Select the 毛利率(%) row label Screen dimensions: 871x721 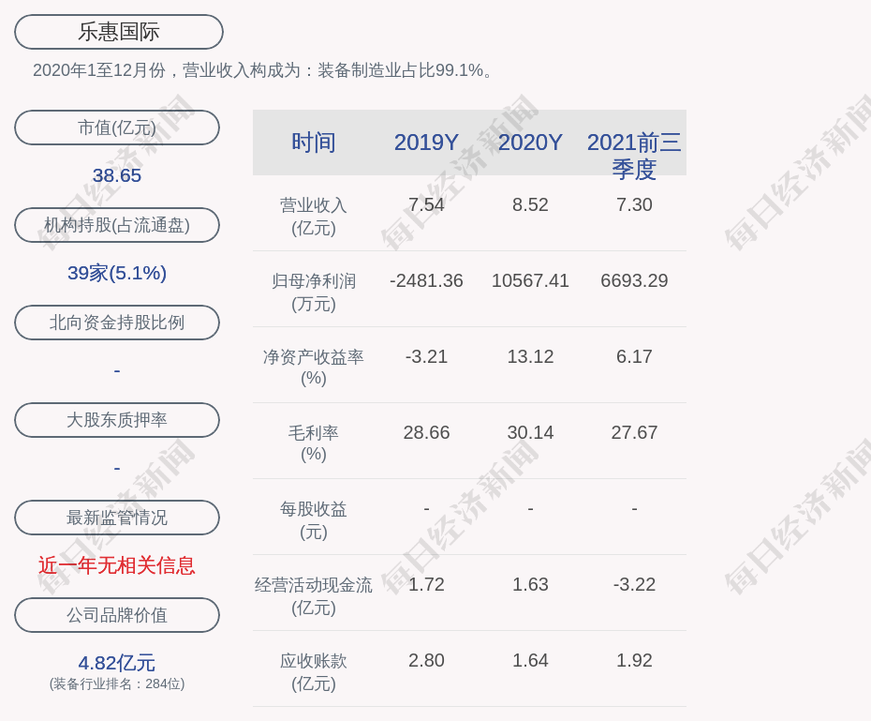pos(314,443)
